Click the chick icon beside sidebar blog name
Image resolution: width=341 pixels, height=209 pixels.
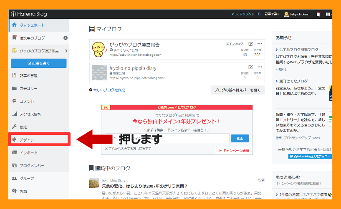pos(14,51)
